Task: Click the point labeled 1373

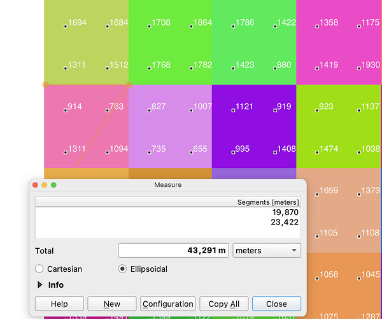Action: click(359, 195)
